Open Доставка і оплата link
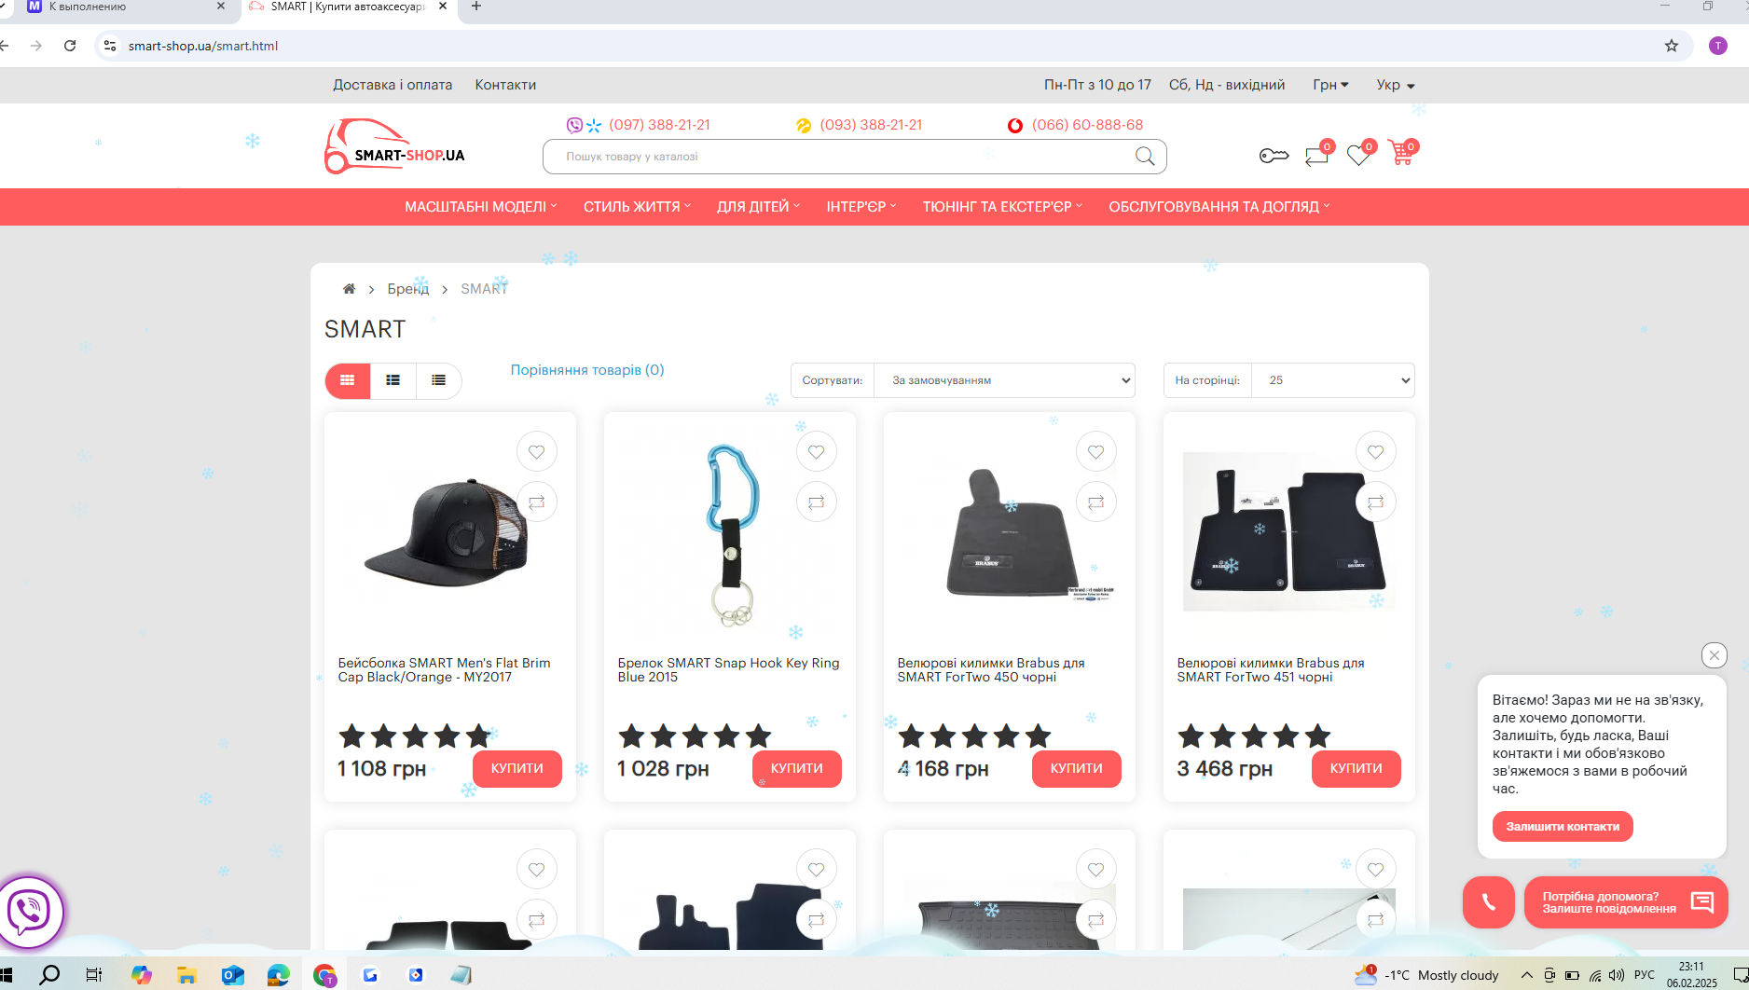1749x990 pixels. coord(392,85)
